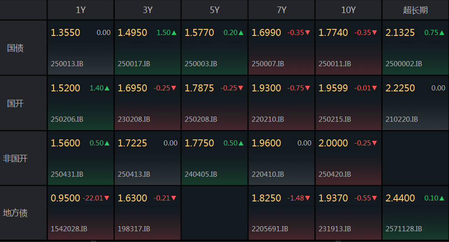The height and width of the screenshot is (242, 449).
Task: Select the 国债 row label
Action: tap(15, 48)
